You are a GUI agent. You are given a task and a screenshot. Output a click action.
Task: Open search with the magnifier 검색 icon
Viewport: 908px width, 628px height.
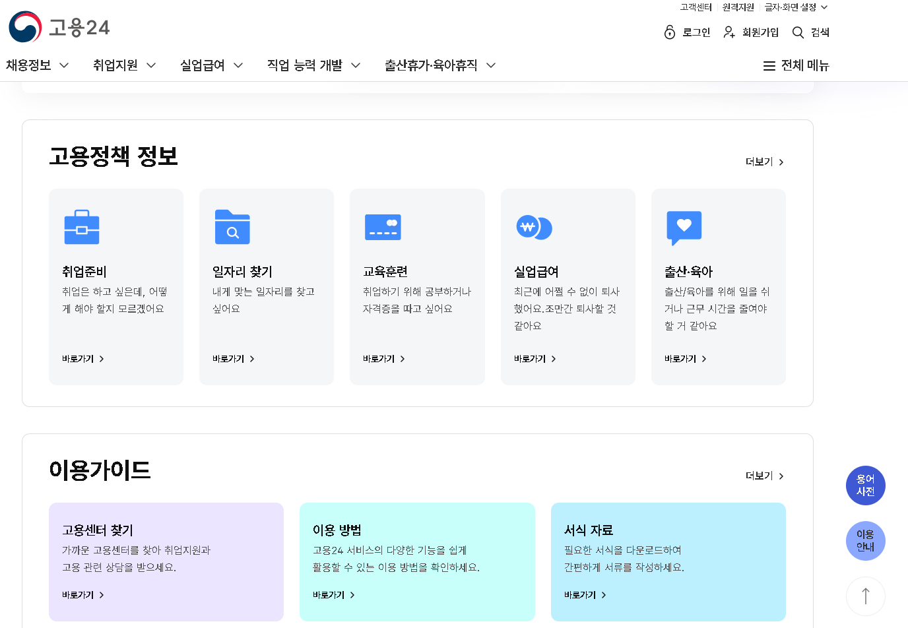798,32
